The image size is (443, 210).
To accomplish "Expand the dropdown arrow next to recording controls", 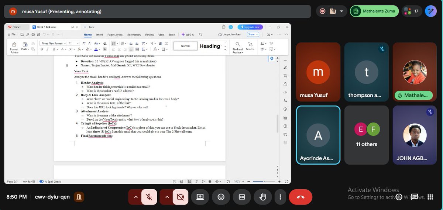I will point(341,11).
